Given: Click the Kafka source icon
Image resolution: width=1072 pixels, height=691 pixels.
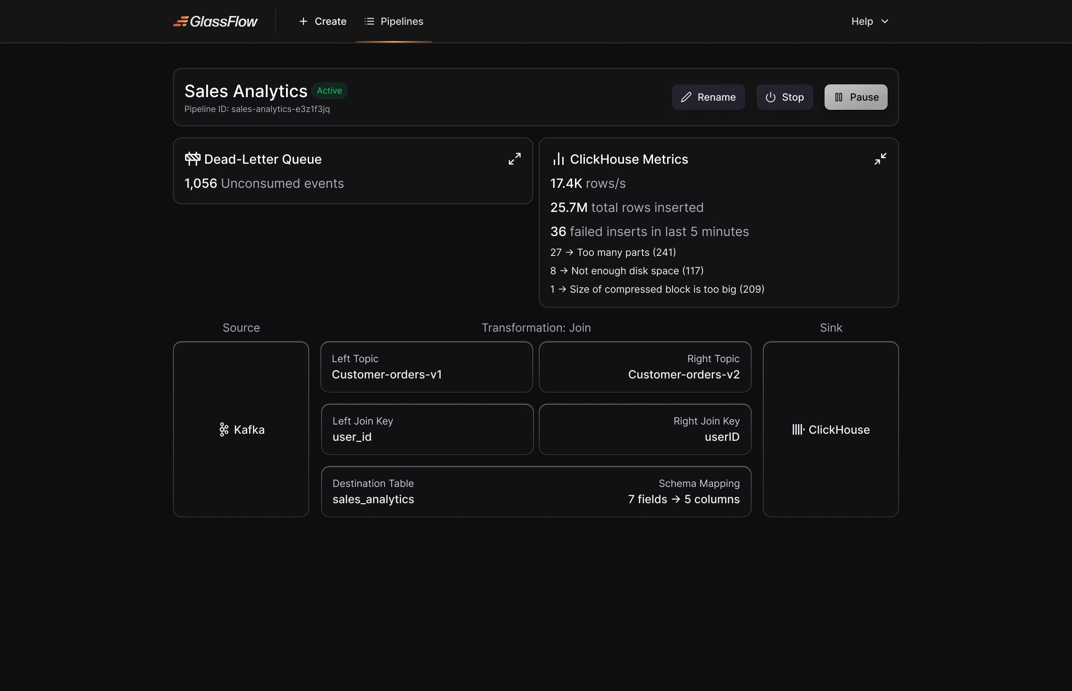Looking at the screenshot, I should tap(224, 429).
